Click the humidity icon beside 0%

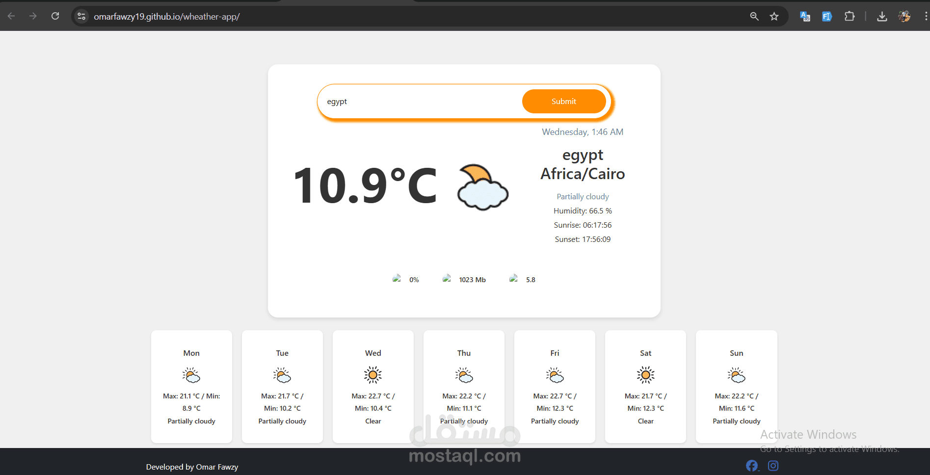(398, 279)
